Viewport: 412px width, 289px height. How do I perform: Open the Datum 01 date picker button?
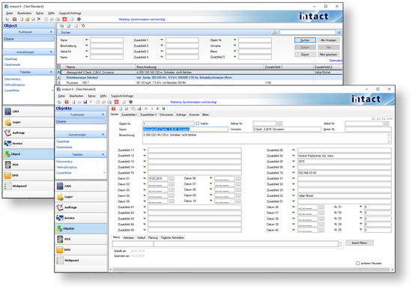[172, 179]
